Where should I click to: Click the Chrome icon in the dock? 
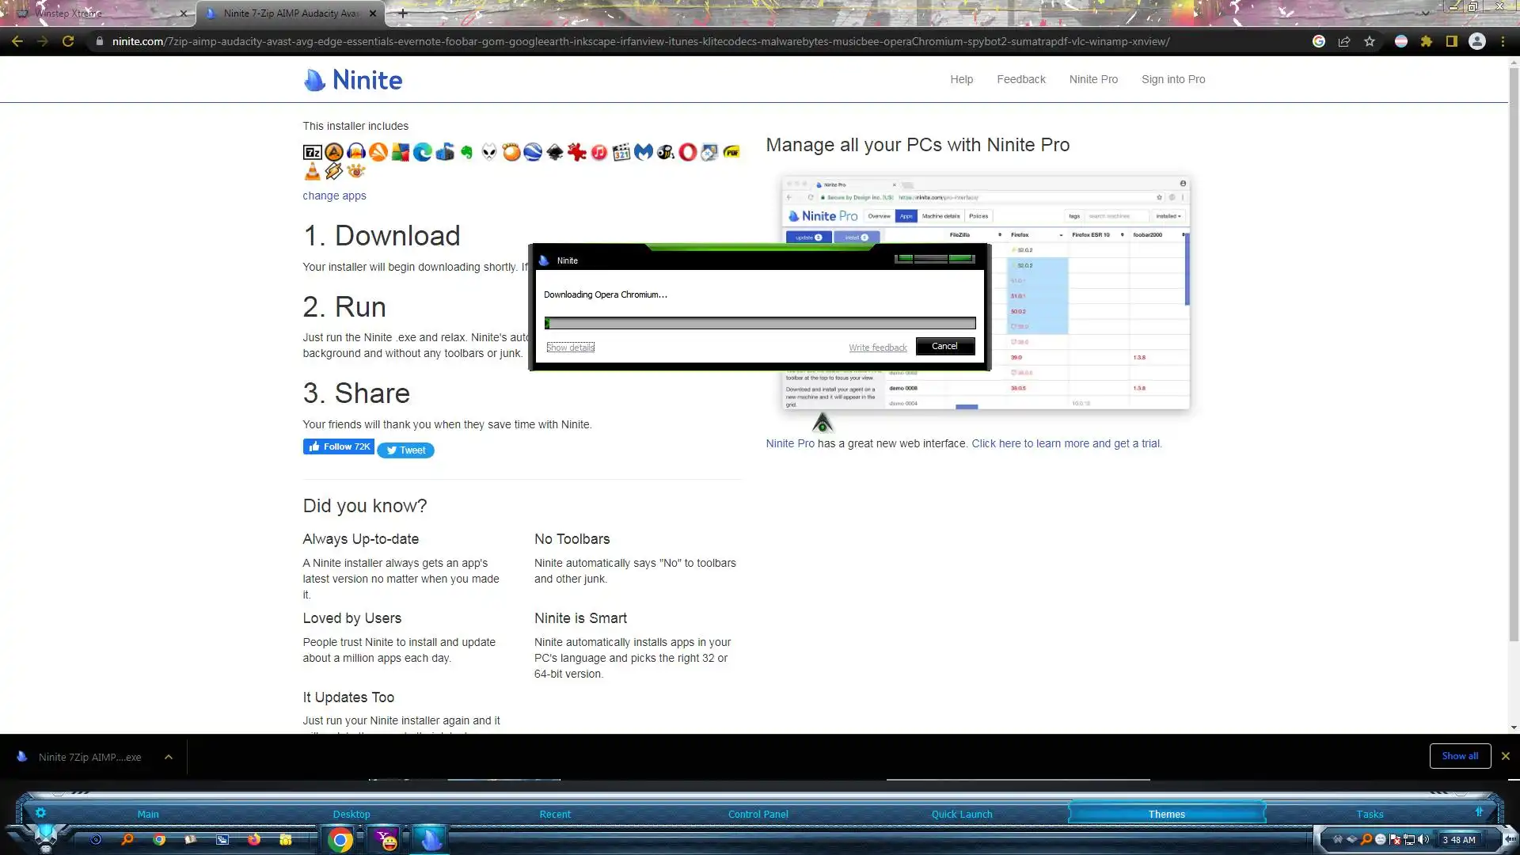pos(340,840)
